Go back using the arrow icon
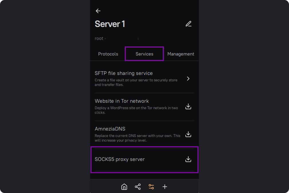This screenshot has width=289, height=193. click(98, 11)
